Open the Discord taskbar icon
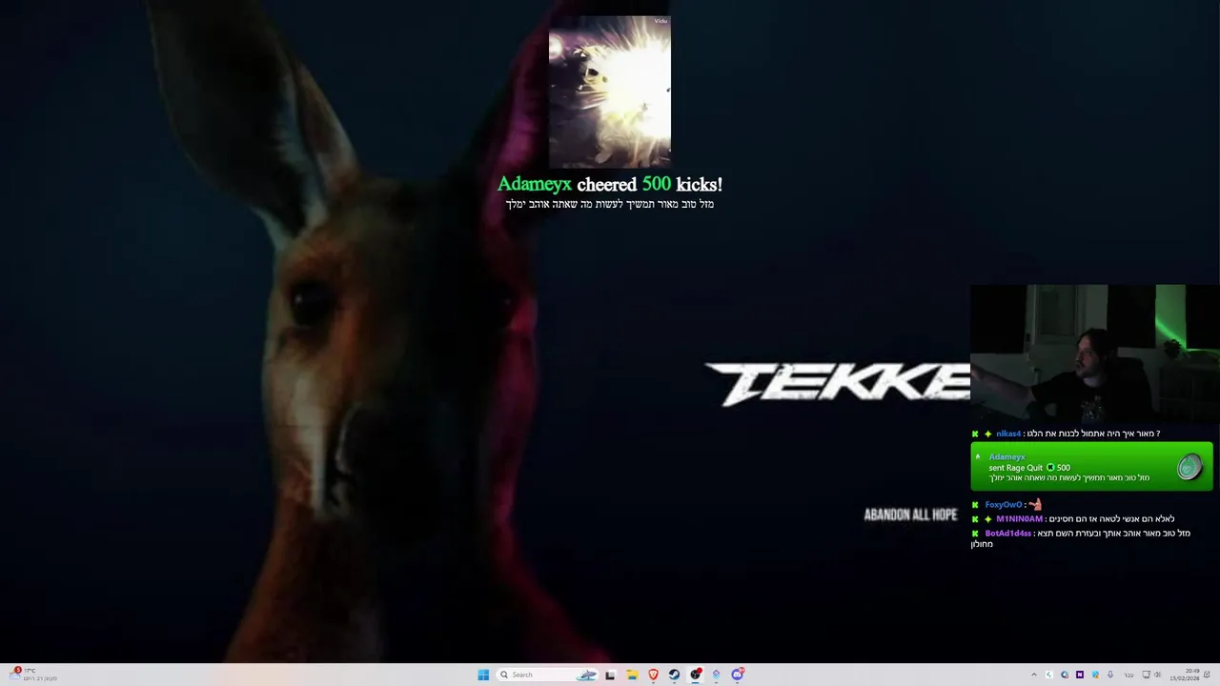Image resolution: width=1220 pixels, height=686 pixels. click(737, 675)
